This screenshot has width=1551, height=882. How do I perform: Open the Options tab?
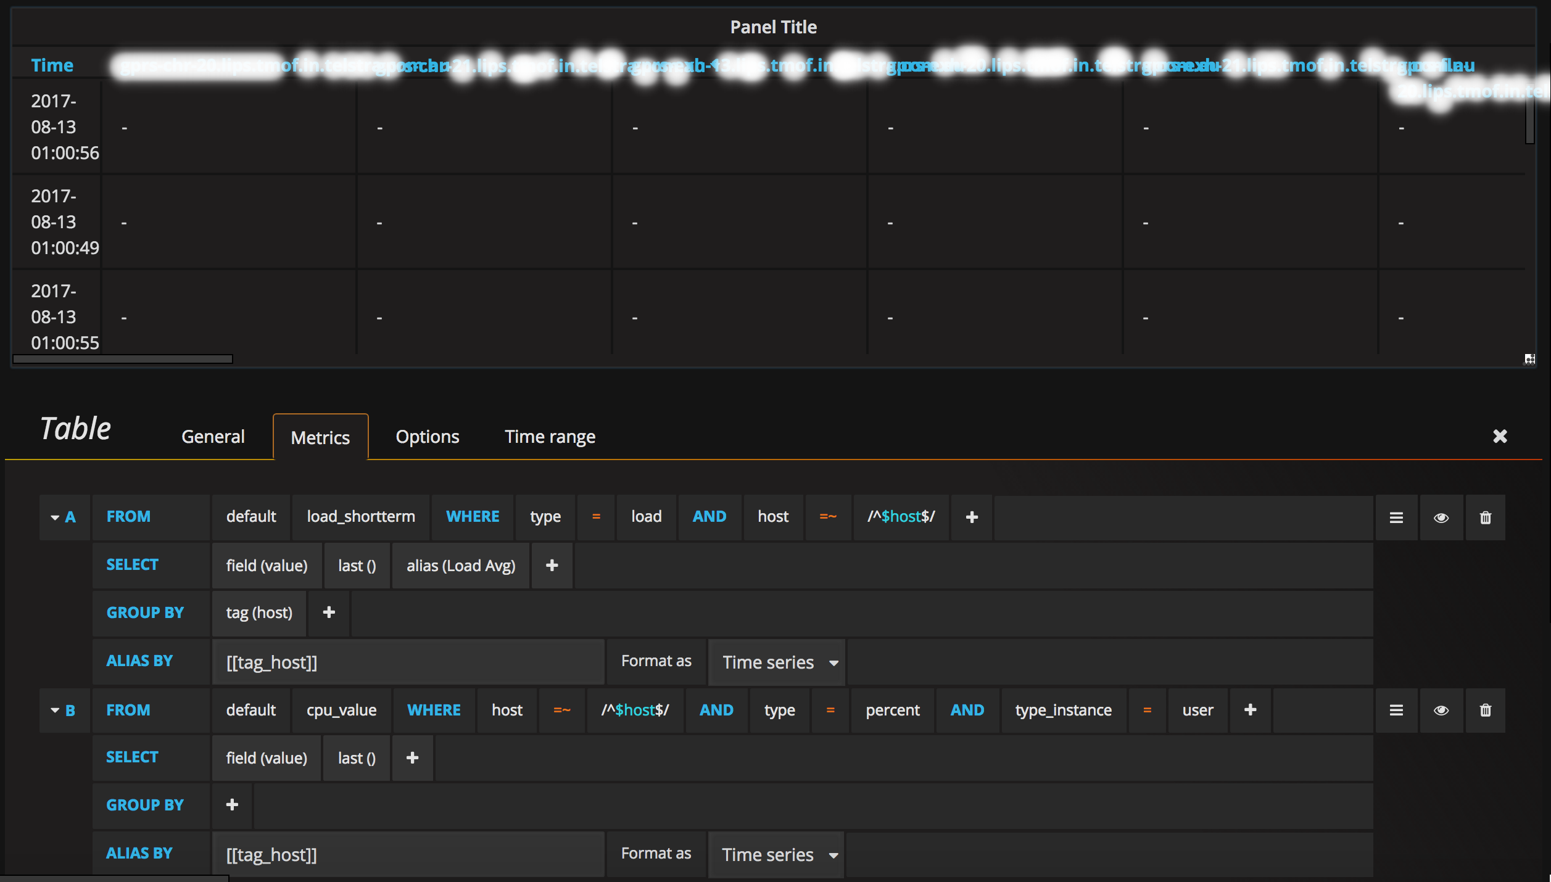(427, 436)
